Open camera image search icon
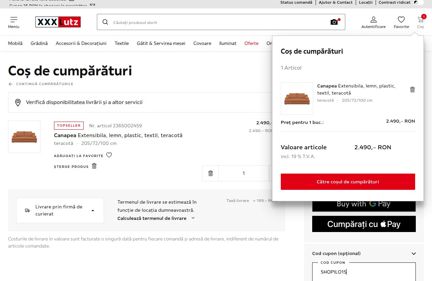The image size is (432, 281). [x=334, y=22]
